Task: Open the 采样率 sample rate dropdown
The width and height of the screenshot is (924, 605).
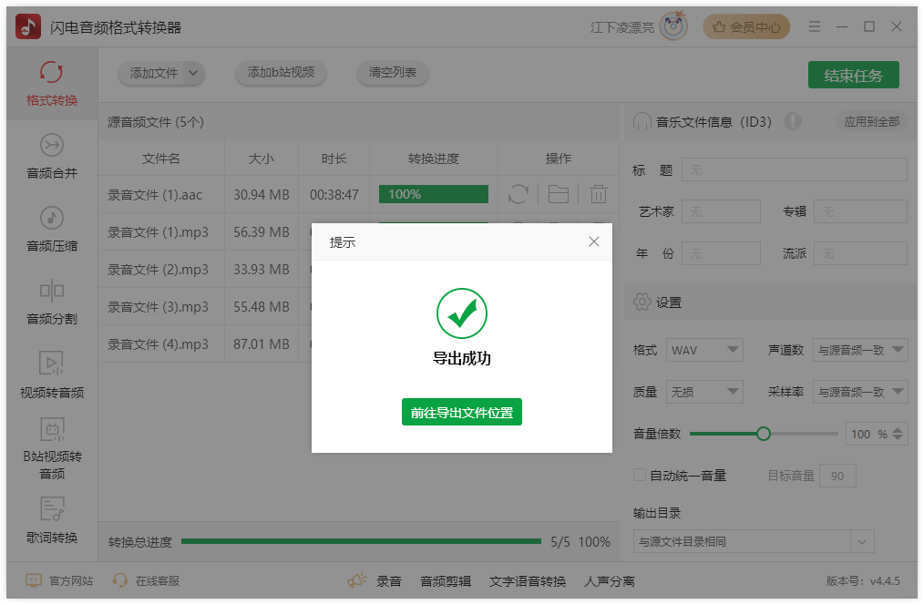Action: [860, 392]
